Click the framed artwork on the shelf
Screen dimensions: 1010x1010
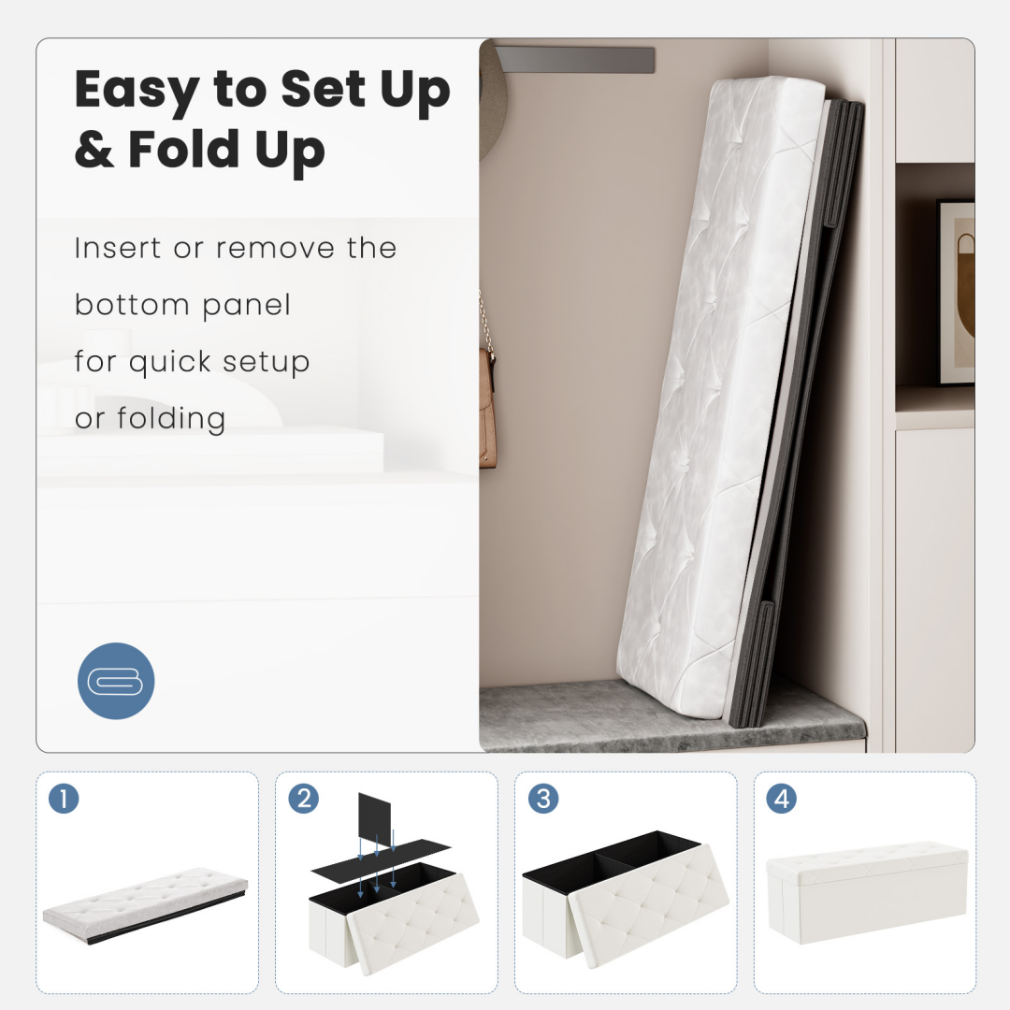pyautogui.click(x=955, y=293)
